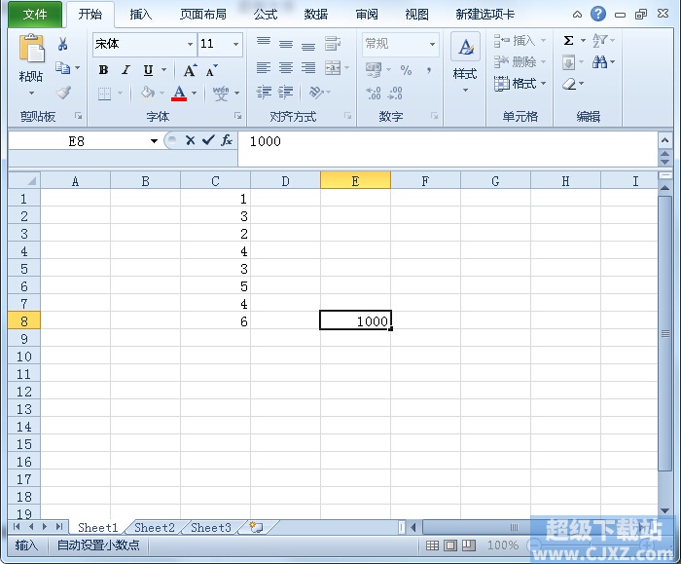Open font color dropdown arrow
The width and height of the screenshot is (681, 564).
pos(195,94)
